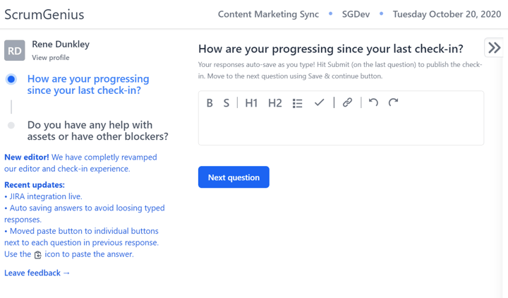508x298 pixels.
Task: Open 'How are your progressing' question
Action: pos(88,84)
